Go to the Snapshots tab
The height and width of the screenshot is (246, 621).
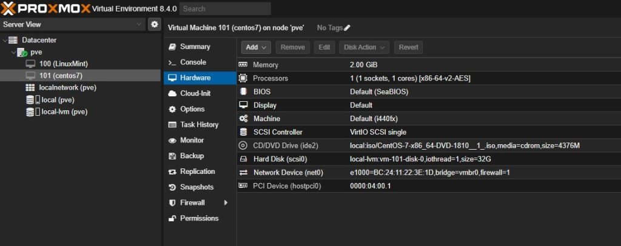(200, 187)
